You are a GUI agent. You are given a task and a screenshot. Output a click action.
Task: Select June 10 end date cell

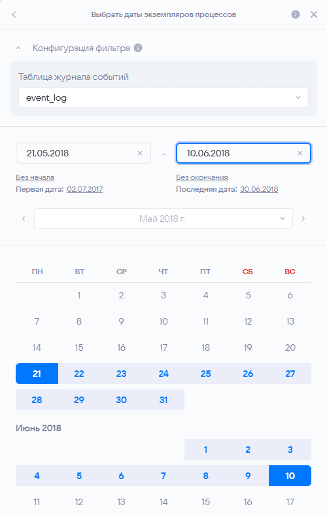[x=290, y=476]
